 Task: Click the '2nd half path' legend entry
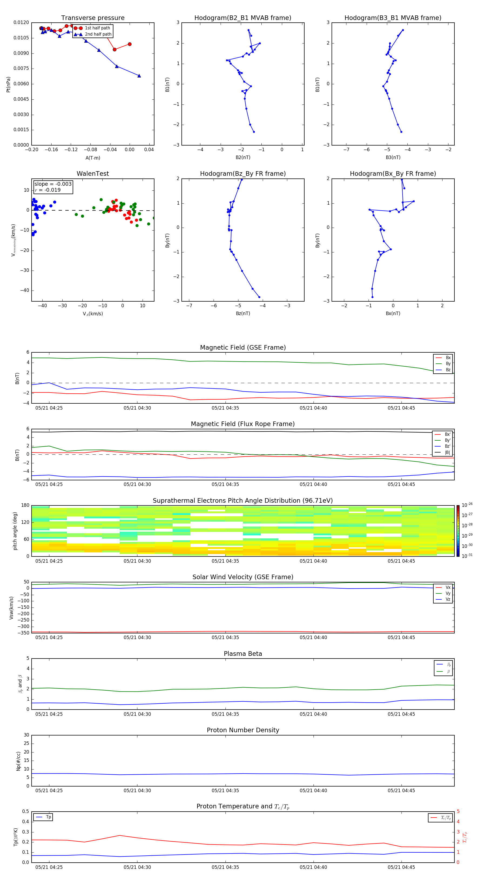(x=92, y=34)
